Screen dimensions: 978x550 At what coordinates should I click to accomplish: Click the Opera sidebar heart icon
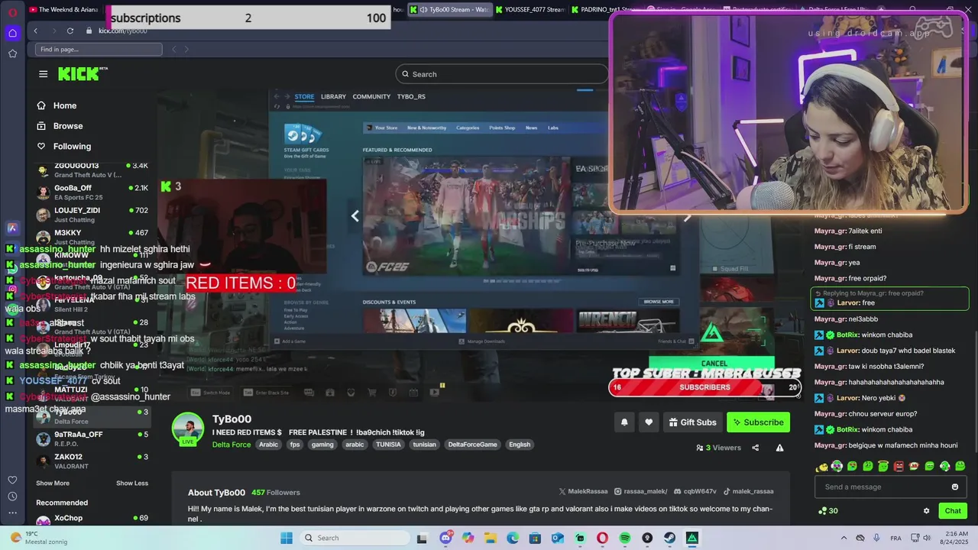(12, 480)
